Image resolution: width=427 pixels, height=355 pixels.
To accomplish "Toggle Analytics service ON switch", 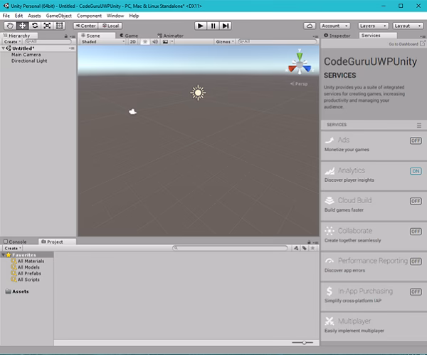I will [x=416, y=171].
